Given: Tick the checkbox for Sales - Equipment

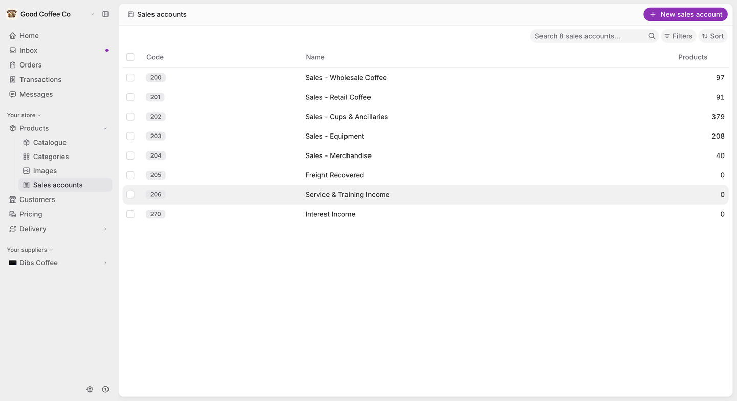Looking at the screenshot, I should (x=131, y=136).
